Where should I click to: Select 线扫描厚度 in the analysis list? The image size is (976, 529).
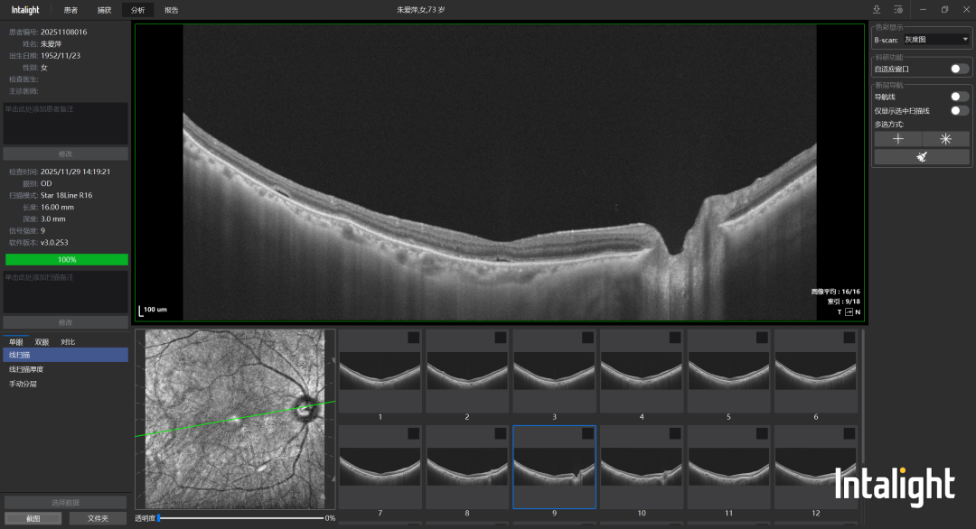(27, 369)
